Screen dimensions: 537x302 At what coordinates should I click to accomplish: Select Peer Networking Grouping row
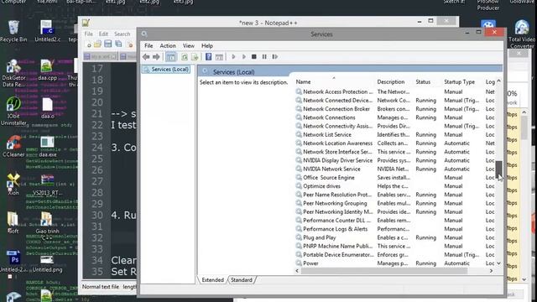click(395, 203)
